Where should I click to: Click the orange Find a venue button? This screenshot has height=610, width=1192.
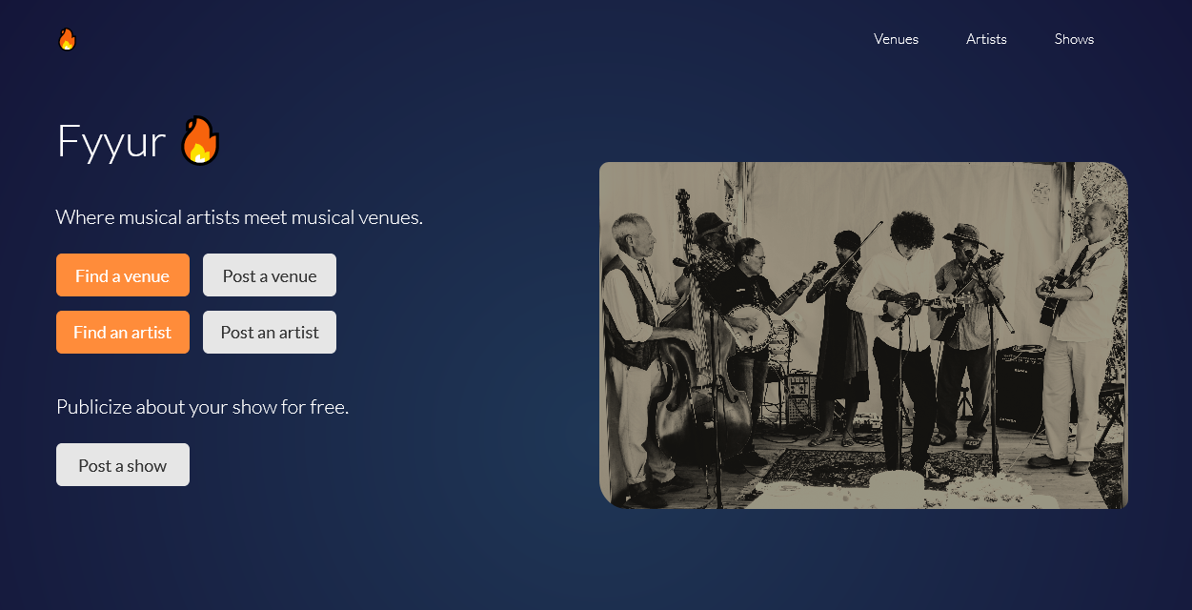click(x=123, y=275)
